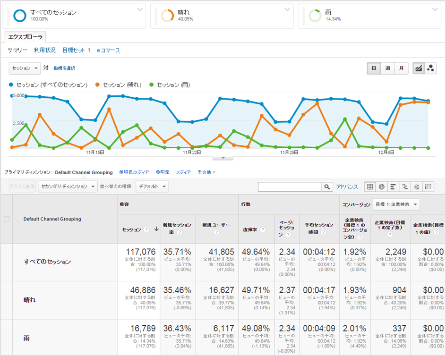446x356 pixels.
Task: Click the help icon for 企業検索 目標1の値
Action: point(437,232)
